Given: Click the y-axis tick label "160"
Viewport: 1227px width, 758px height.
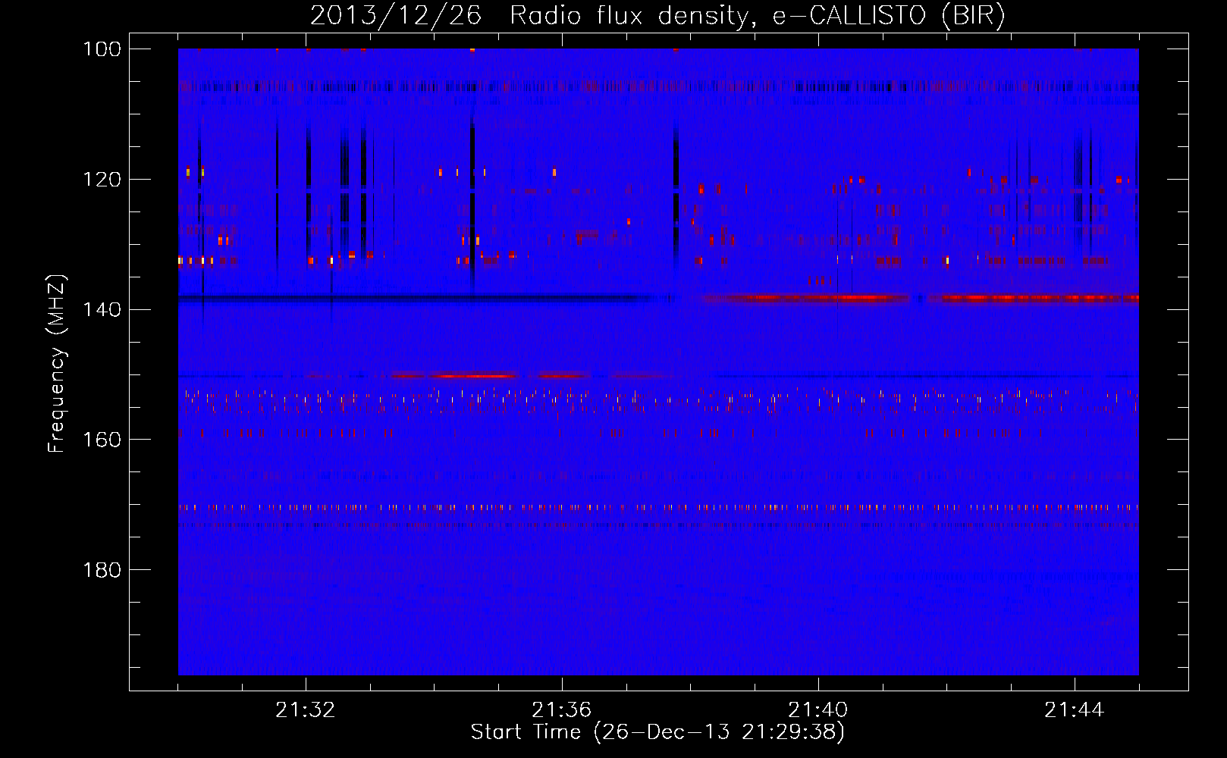Looking at the screenshot, I should (102, 440).
